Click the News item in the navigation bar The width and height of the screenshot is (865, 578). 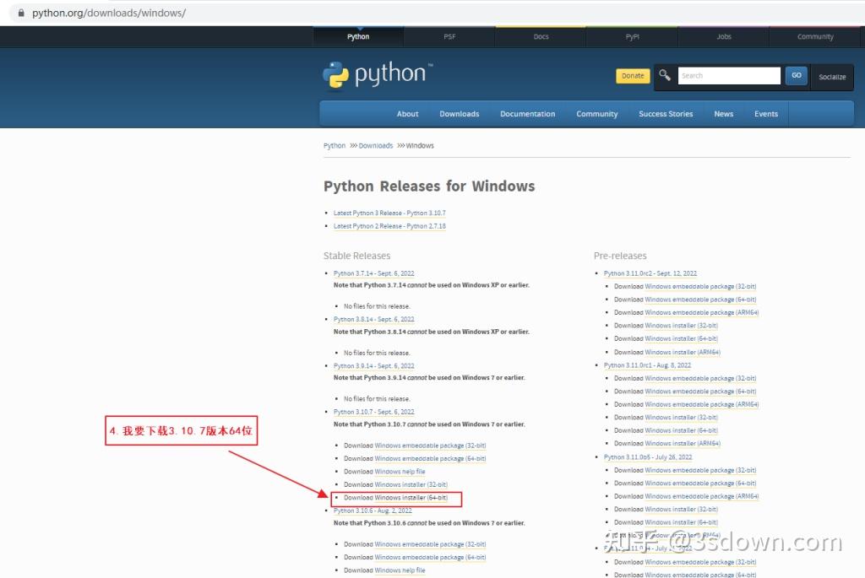723,113
